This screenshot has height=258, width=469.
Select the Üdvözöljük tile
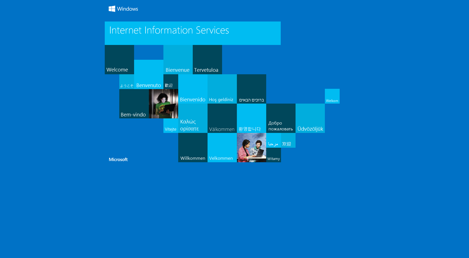tap(310, 118)
